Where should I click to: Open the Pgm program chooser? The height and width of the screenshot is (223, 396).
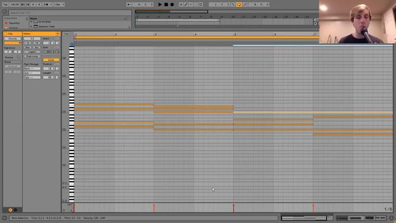(x=32, y=77)
